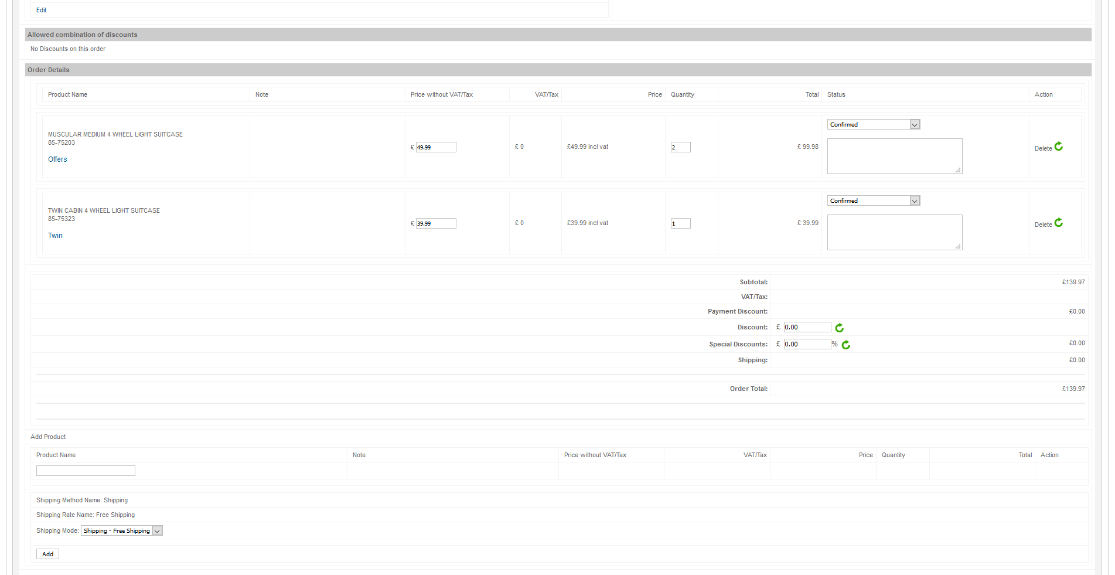Open status dropdown for Twin Cabin suitcase
This screenshot has width=1115, height=575.
click(x=874, y=200)
